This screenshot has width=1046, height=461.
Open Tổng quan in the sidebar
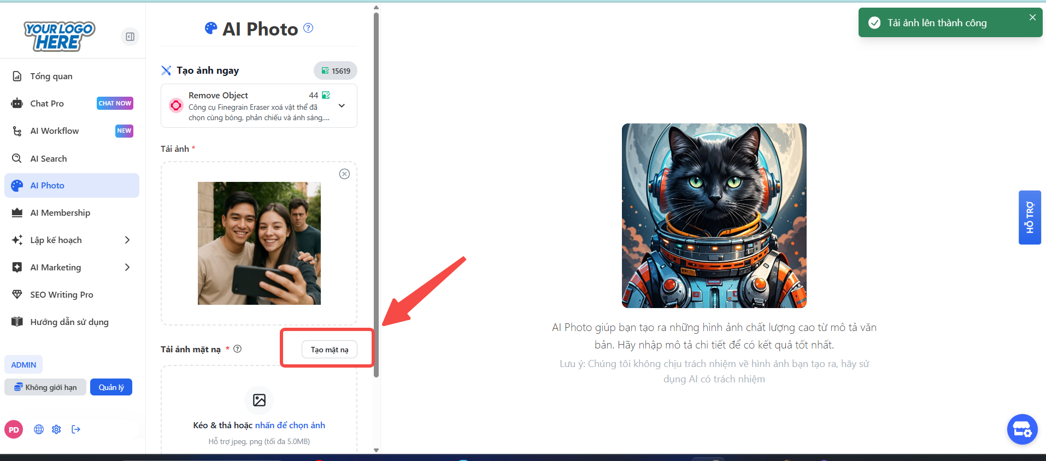click(x=51, y=76)
